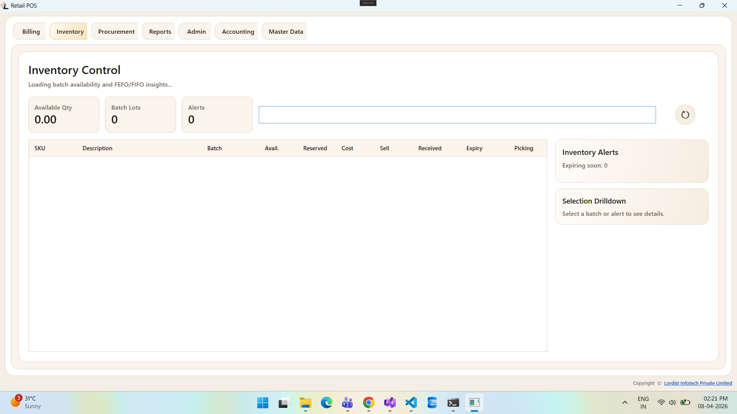
Task: Sort by the Received column header
Action: click(x=430, y=148)
